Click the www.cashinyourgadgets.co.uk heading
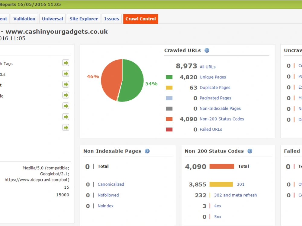The image size is (302, 226). click(57, 32)
